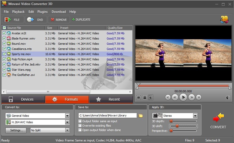234x143 pixels.
Task: Jump to the start of the video
Action: click(x=168, y=97)
